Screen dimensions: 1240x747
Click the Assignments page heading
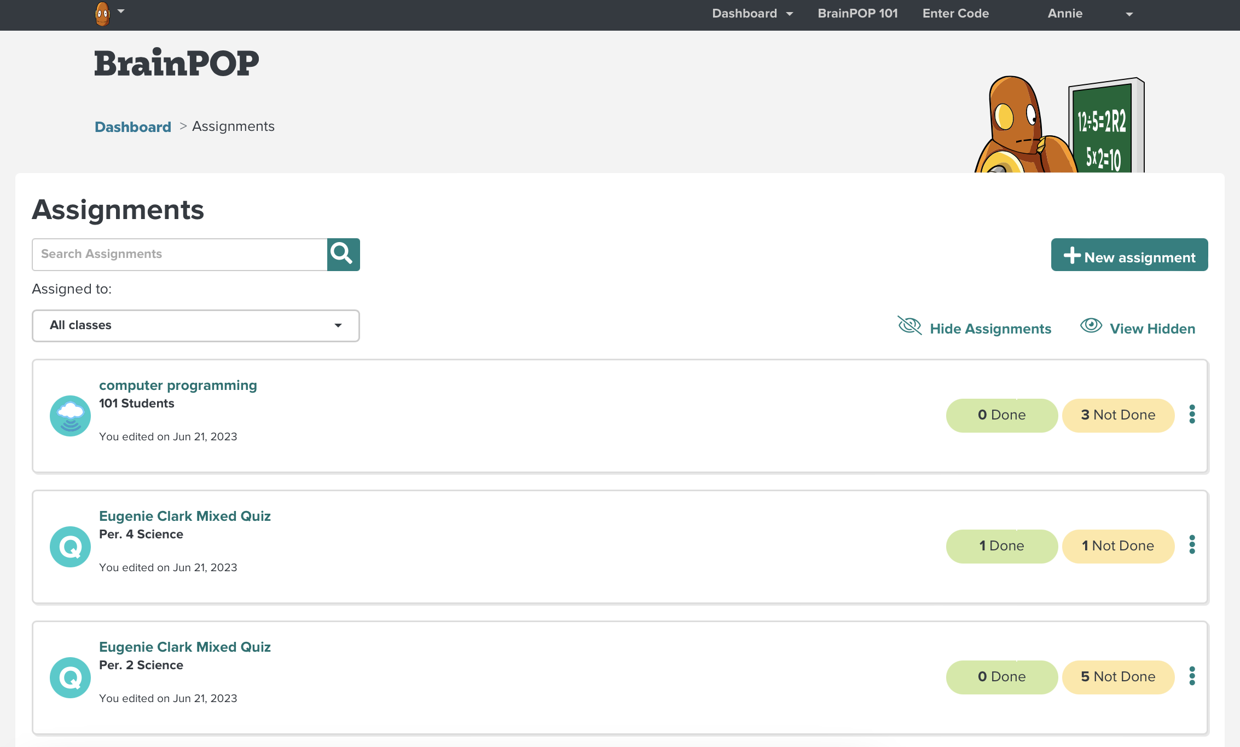coord(118,210)
